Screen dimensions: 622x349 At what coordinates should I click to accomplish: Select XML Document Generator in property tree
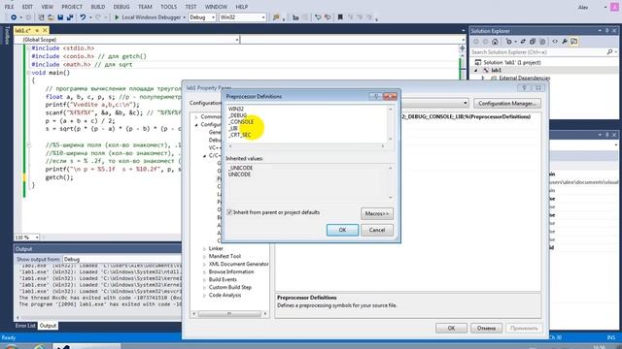238,264
